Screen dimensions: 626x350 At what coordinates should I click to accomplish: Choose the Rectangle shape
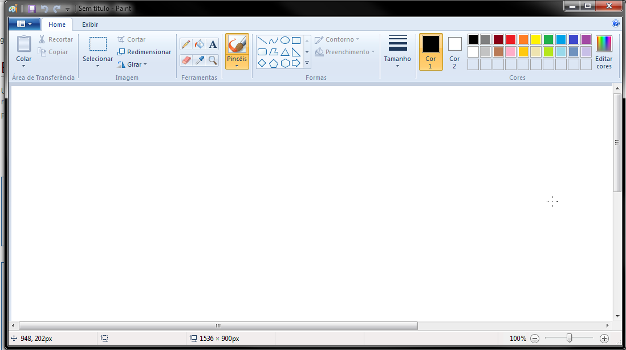click(296, 40)
